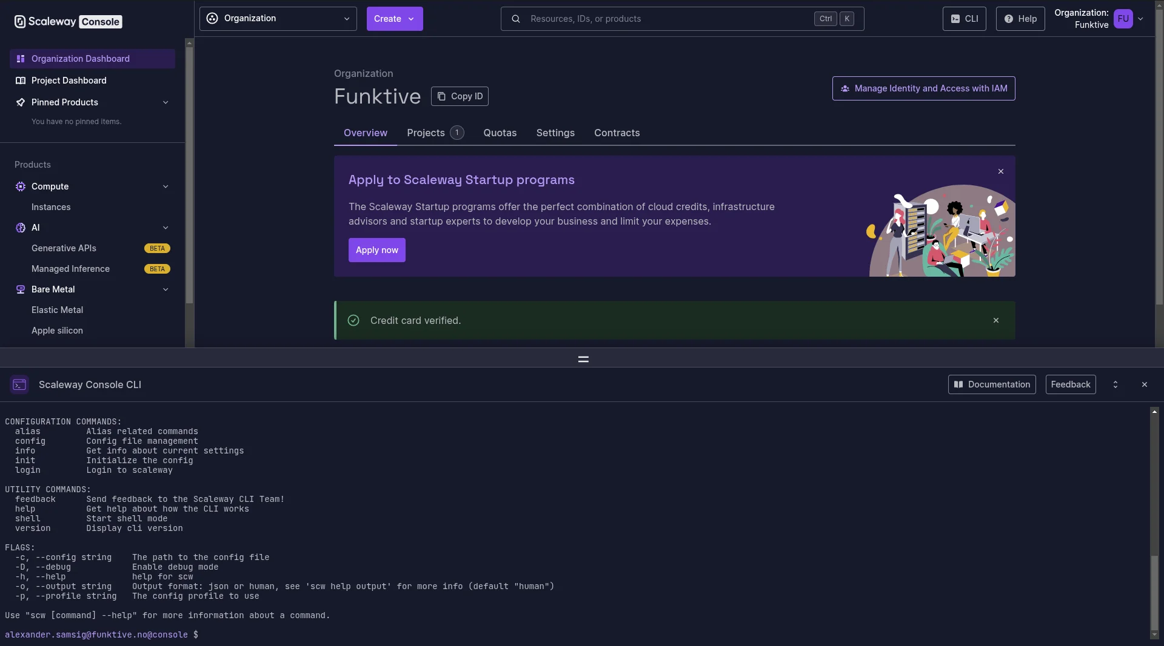This screenshot has width=1164, height=646.
Task: Open Instances under Compute
Action: (51, 207)
